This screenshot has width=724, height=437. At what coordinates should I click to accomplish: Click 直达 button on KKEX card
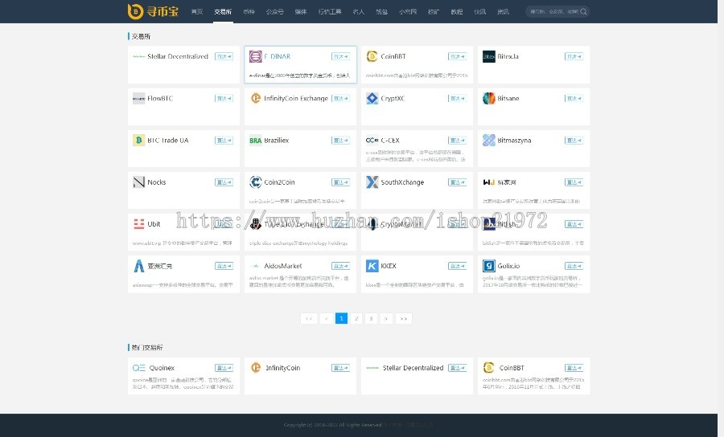[457, 266]
